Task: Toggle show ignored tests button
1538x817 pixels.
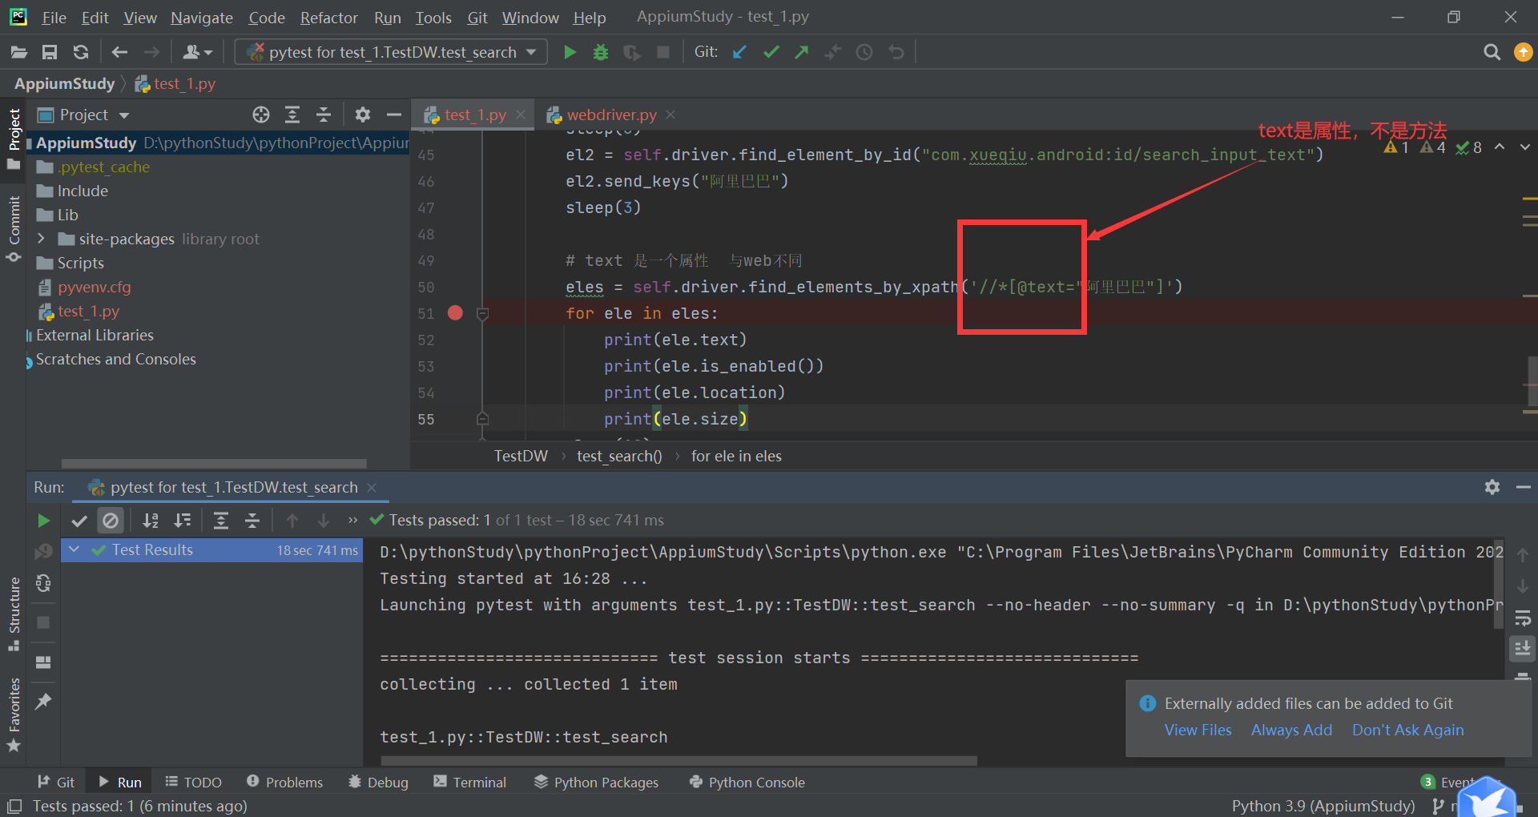Action: pos(111,521)
